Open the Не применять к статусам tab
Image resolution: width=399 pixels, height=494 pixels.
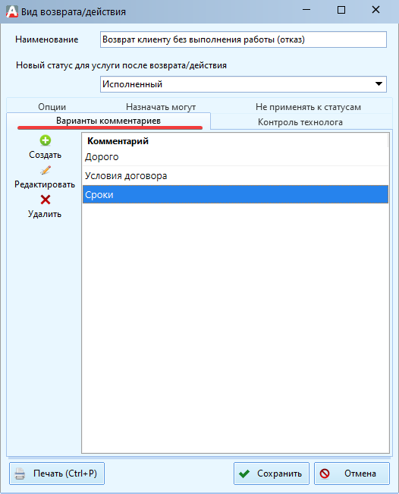tap(308, 107)
